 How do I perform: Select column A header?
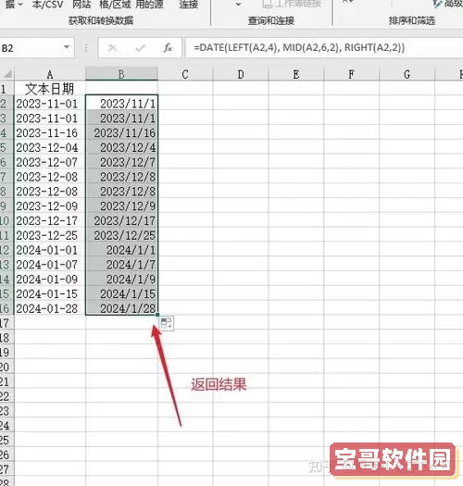[50, 74]
